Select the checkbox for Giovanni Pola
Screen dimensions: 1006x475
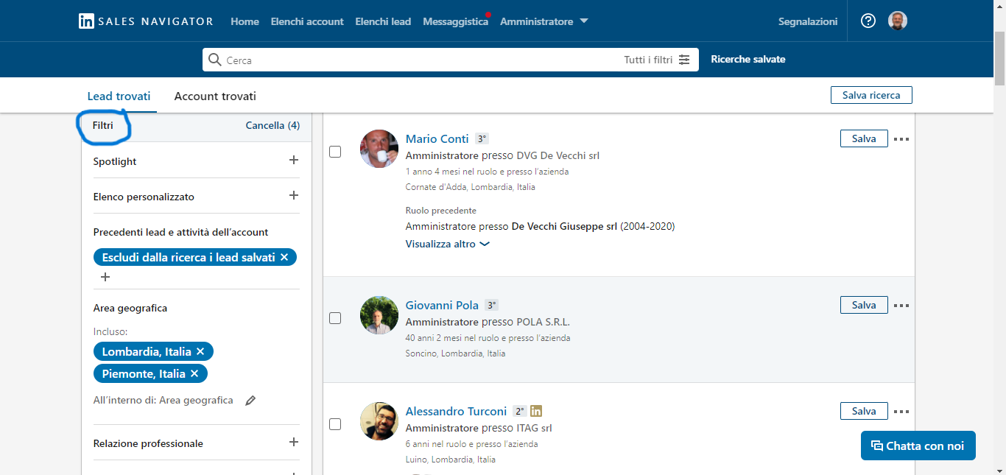coord(335,318)
